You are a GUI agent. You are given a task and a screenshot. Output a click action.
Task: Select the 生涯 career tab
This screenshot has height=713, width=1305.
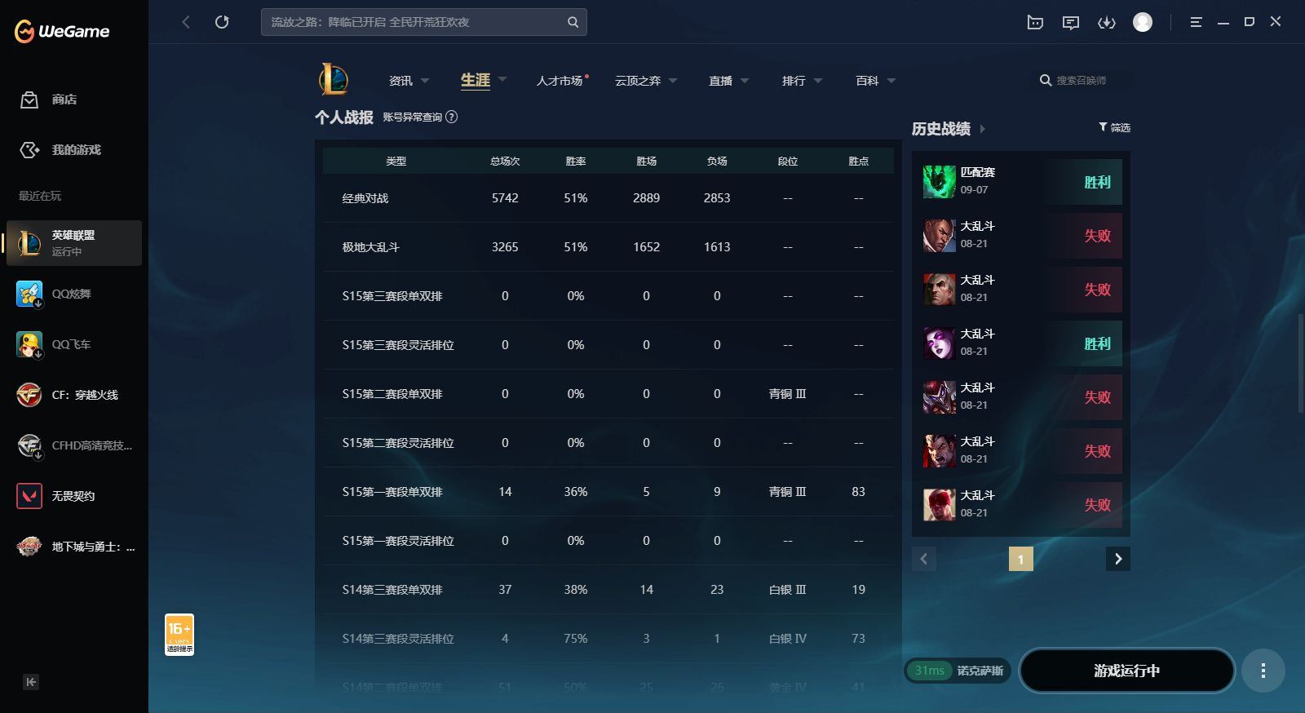476,80
